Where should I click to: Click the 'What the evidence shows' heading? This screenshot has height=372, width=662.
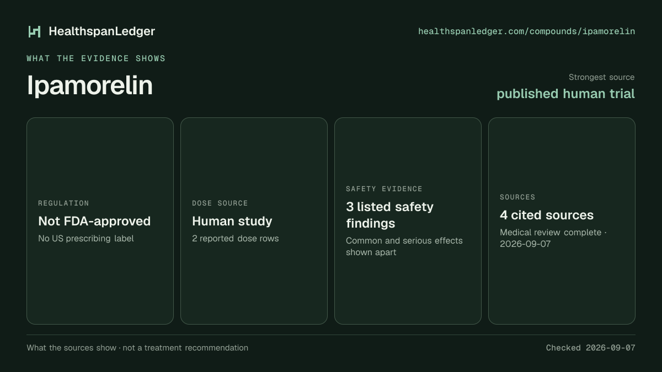96,58
